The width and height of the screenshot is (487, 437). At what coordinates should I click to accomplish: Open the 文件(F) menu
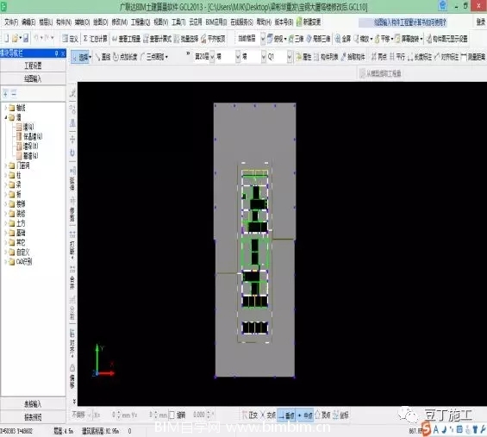click(11, 22)
